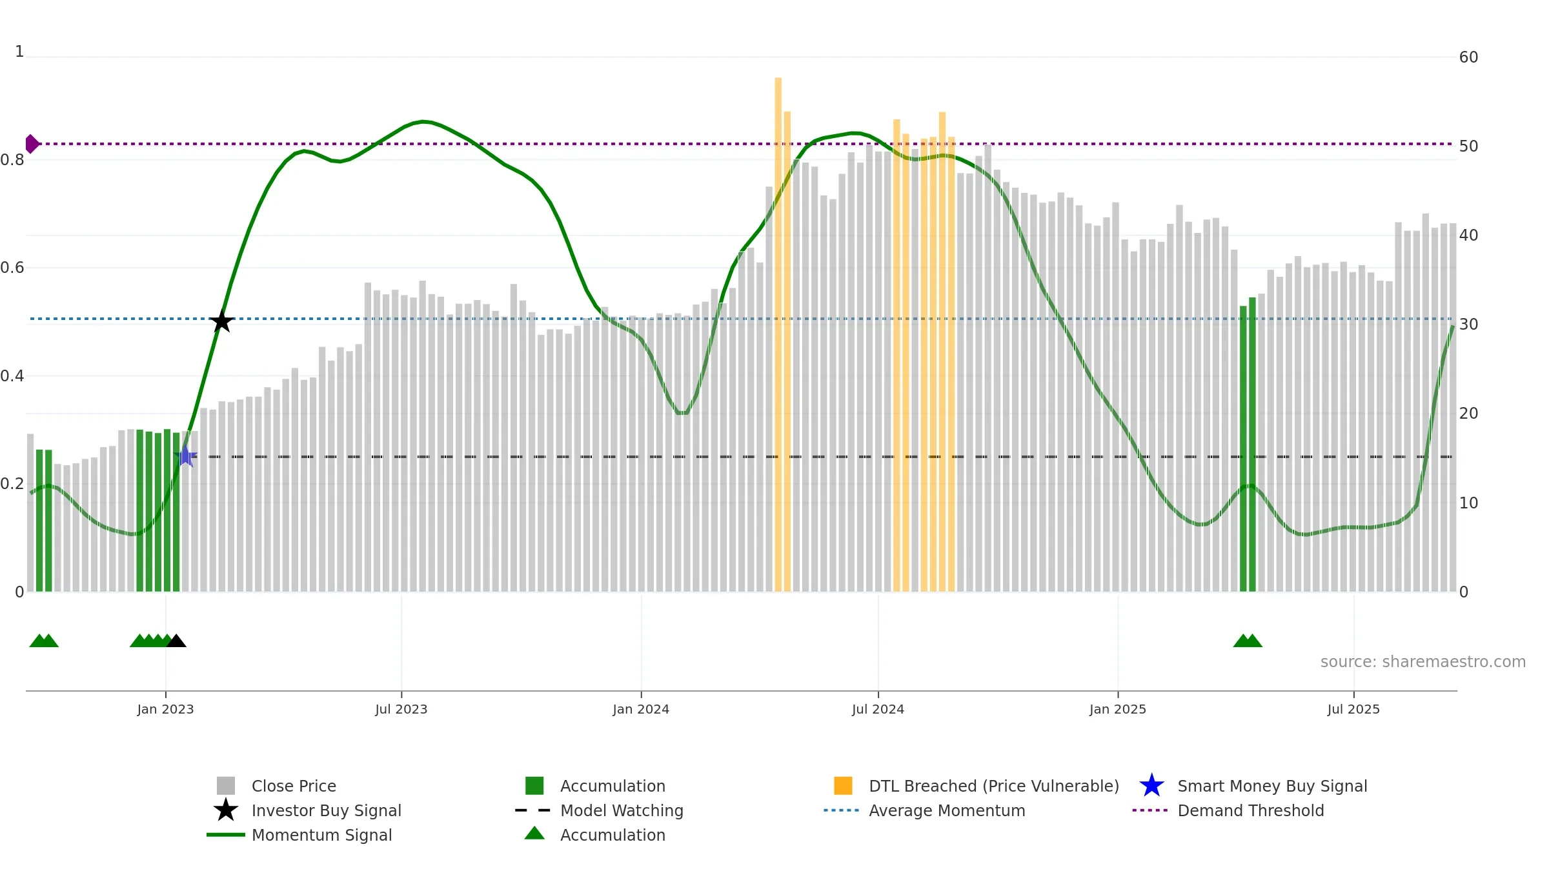Click the blue star legend icon
This screenshot has width=1549, height=871.
click(x=1151, y=785)
